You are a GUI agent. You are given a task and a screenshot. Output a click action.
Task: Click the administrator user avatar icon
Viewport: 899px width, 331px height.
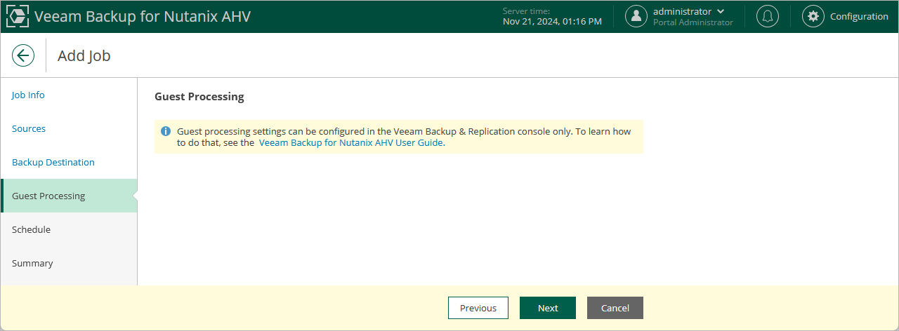point(636,17)
